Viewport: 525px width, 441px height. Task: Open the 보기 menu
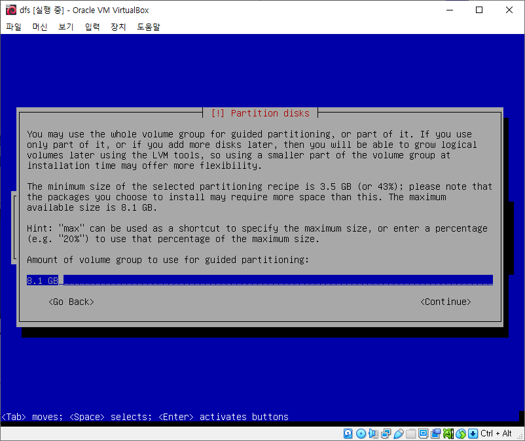pyautogui.click(x=66, y=27)
